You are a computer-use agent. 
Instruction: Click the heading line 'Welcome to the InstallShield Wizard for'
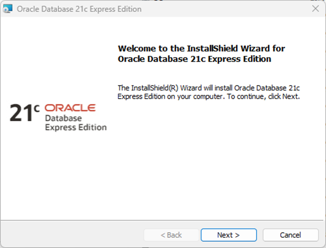coord(201,48)
